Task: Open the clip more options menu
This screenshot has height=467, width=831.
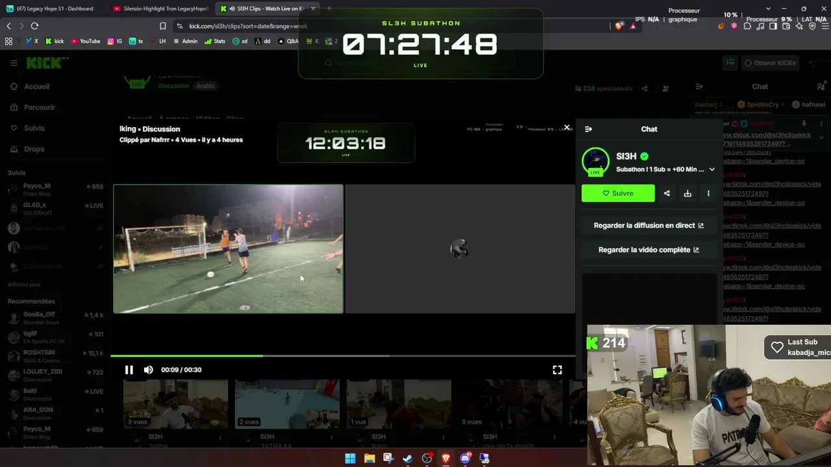Action: (708, 193)
